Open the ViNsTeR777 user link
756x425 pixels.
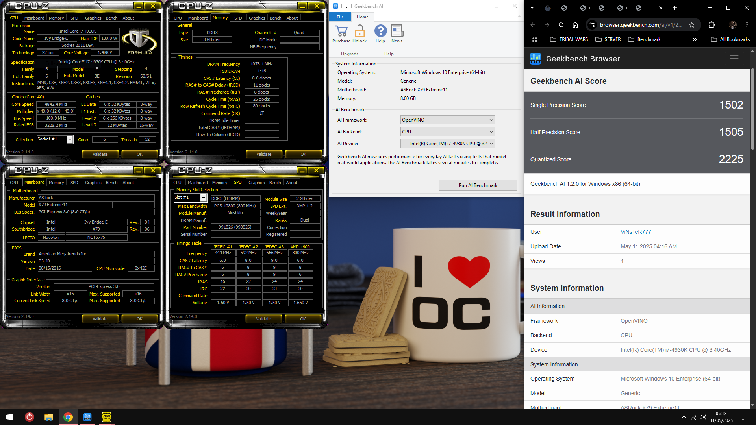(x=636, y=232)
